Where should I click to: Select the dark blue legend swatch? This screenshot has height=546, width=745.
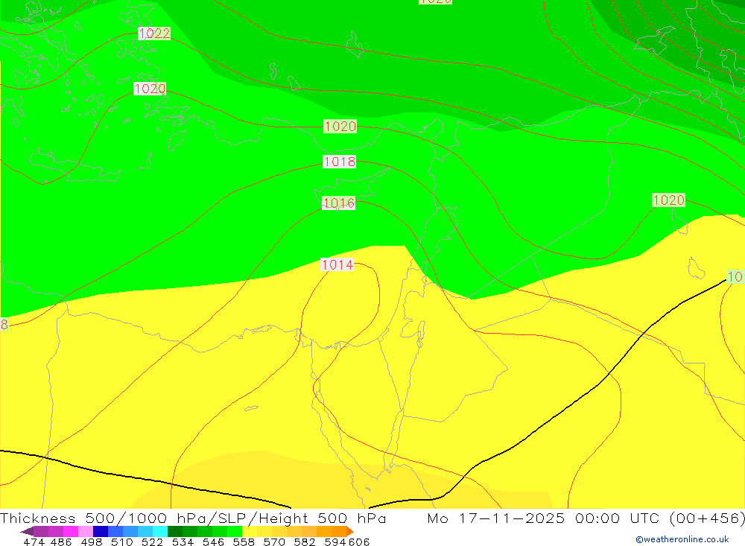coord(101,531)
